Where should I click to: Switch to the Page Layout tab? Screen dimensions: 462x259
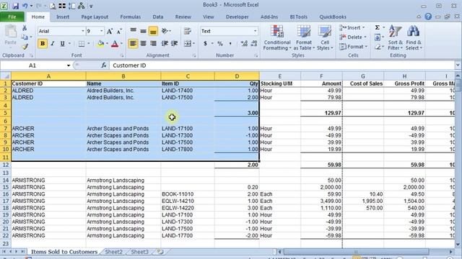(x=95, y=17)
